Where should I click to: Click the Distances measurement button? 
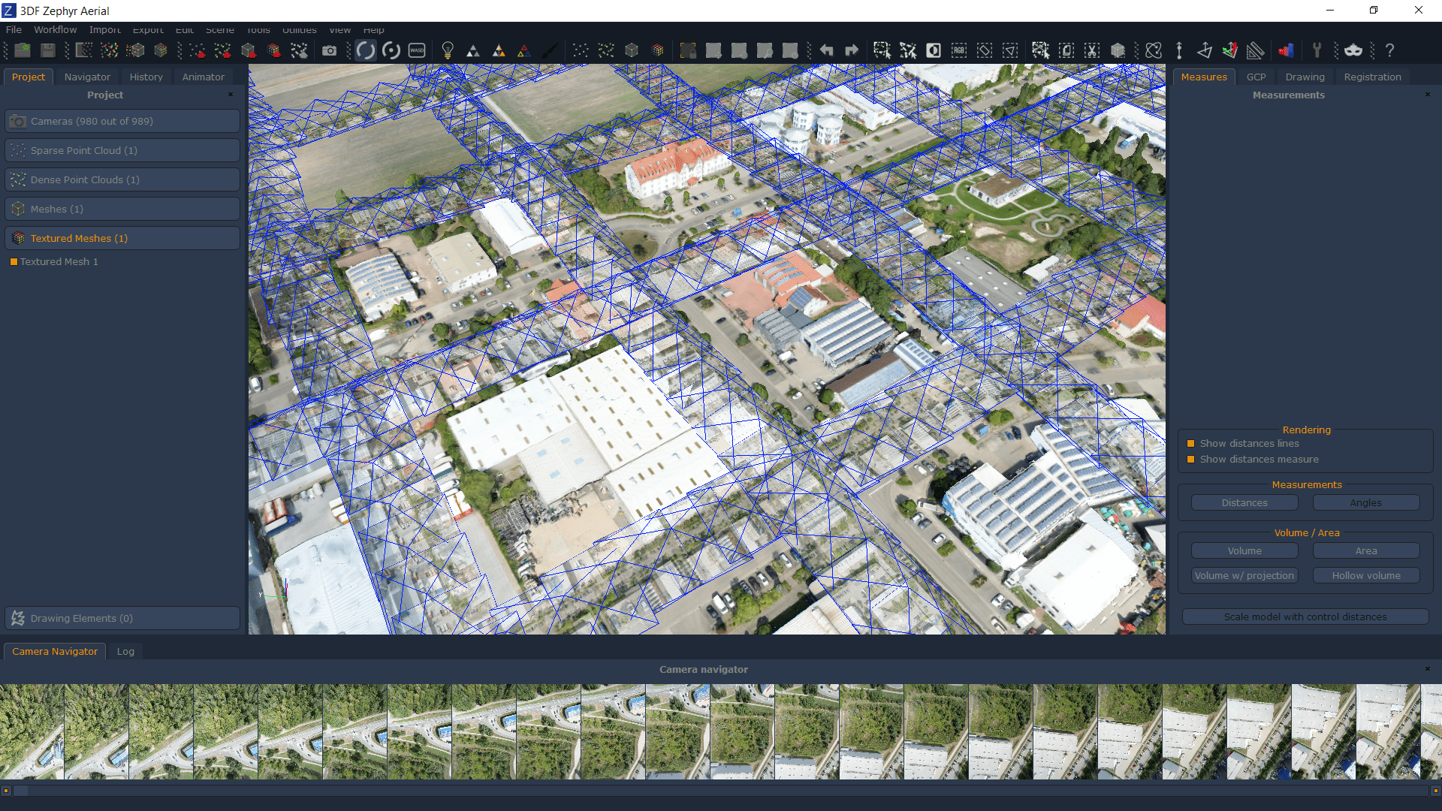tap(1245, 503)
